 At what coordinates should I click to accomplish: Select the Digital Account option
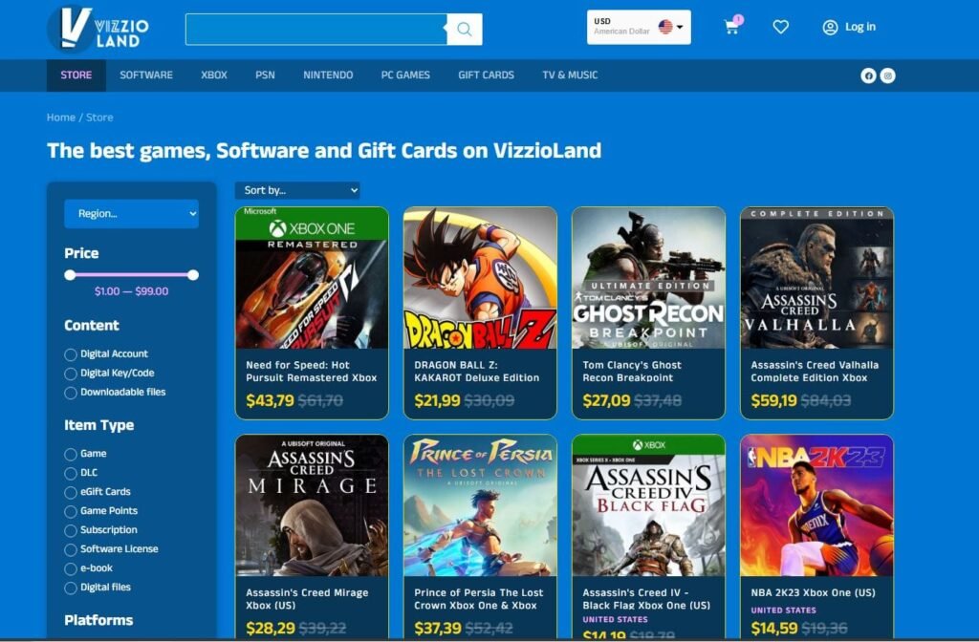pyautogui.click(x=71, y=354)
